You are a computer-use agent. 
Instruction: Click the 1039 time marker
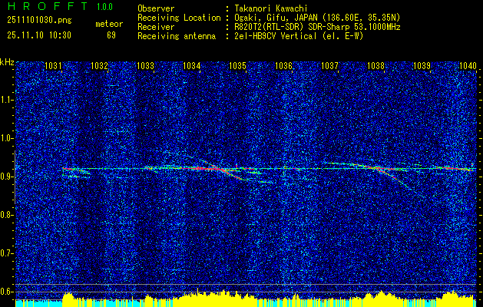[422, 65]
